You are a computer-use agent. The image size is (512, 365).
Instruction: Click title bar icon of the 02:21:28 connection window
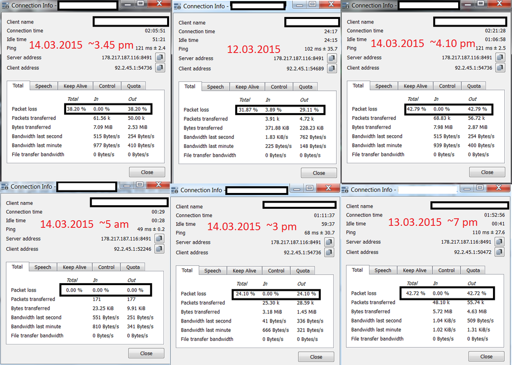346,6
